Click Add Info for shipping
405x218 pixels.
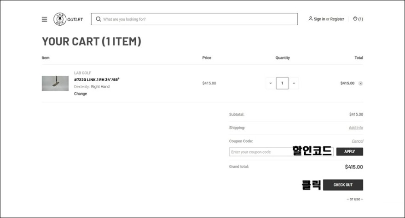pos(356,128)
